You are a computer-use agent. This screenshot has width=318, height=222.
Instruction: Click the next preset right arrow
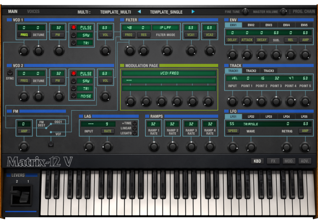(193, 12)
